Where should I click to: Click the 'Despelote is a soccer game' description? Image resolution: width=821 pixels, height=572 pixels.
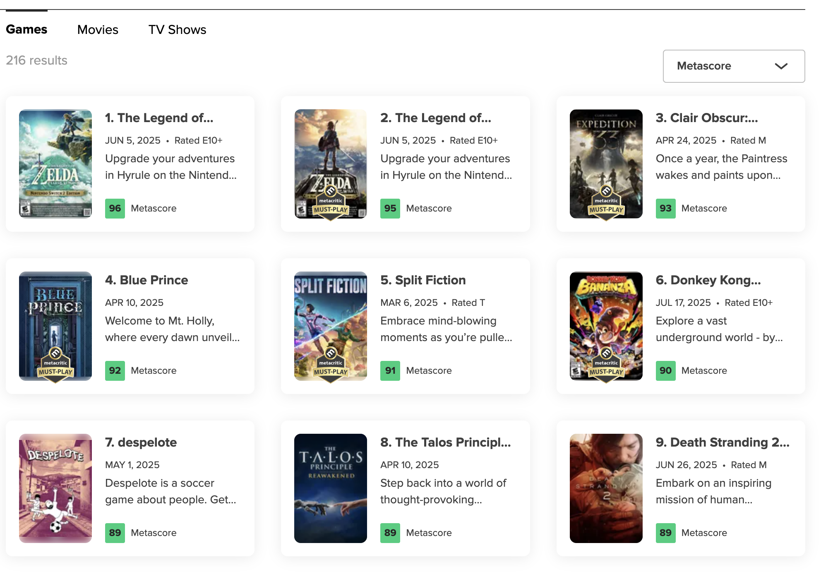pos(170,491)
